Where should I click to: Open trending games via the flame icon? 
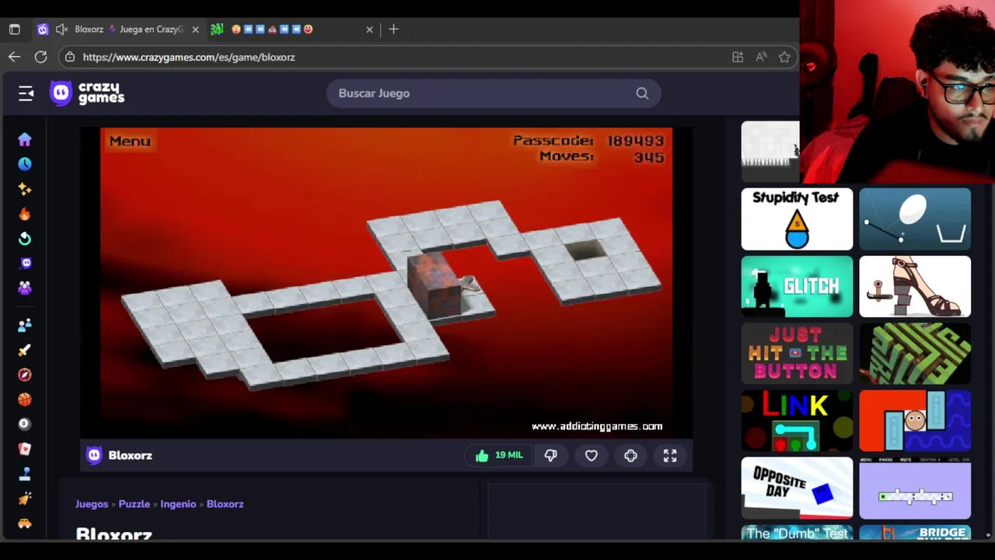[25, 214]
